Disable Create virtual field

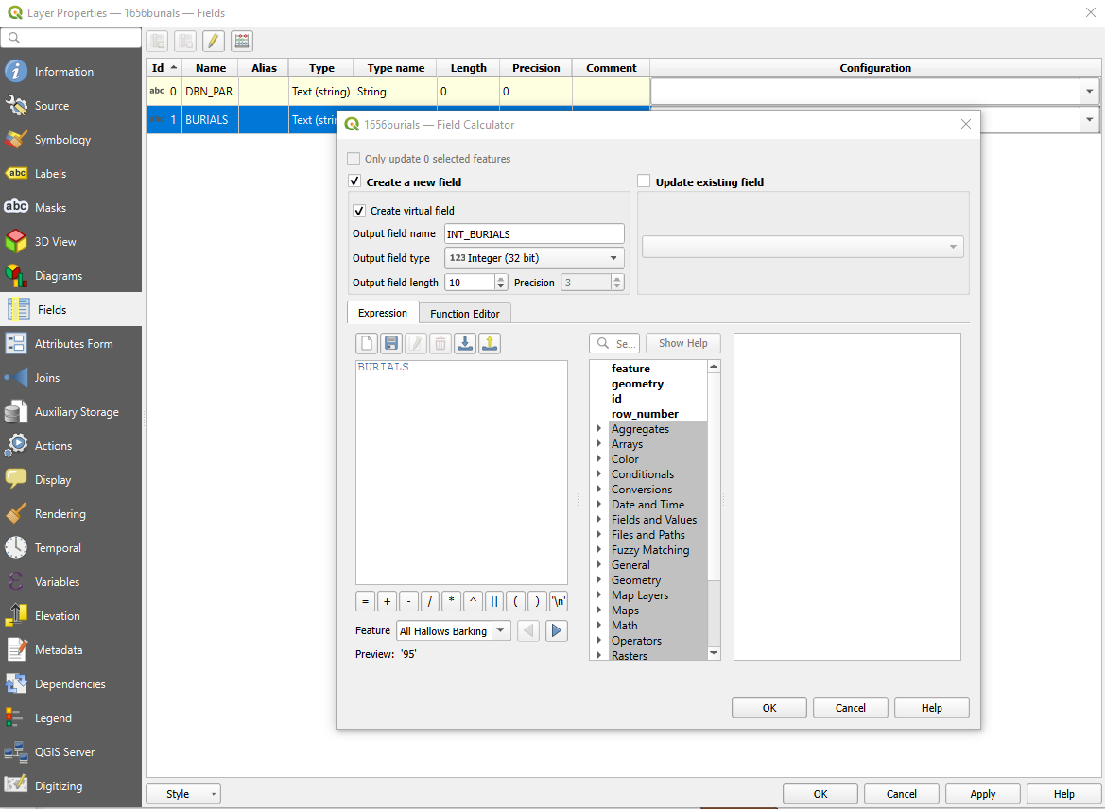tap(358, 210)
